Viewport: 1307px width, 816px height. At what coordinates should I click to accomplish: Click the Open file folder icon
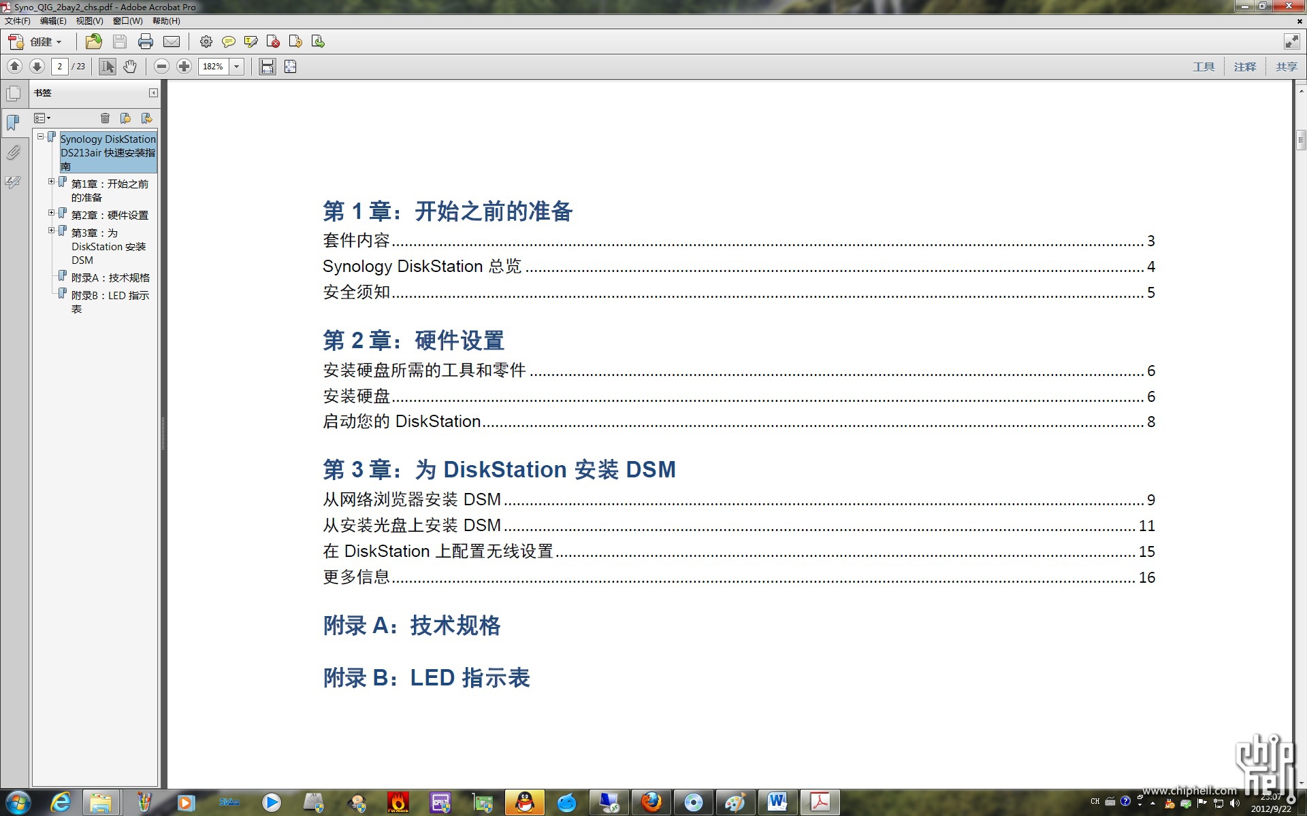coord(94,42)
